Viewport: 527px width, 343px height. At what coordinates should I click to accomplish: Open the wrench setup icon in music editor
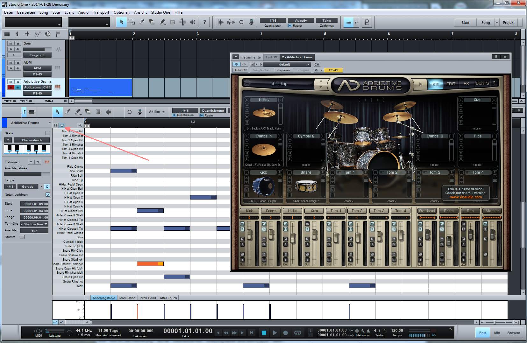pos(80,125)
